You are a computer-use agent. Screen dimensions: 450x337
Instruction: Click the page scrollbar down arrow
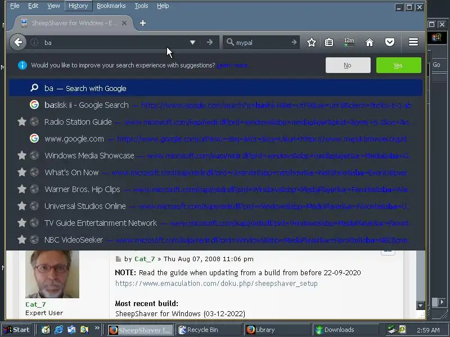pyautogui.click(x=420, y=306)
